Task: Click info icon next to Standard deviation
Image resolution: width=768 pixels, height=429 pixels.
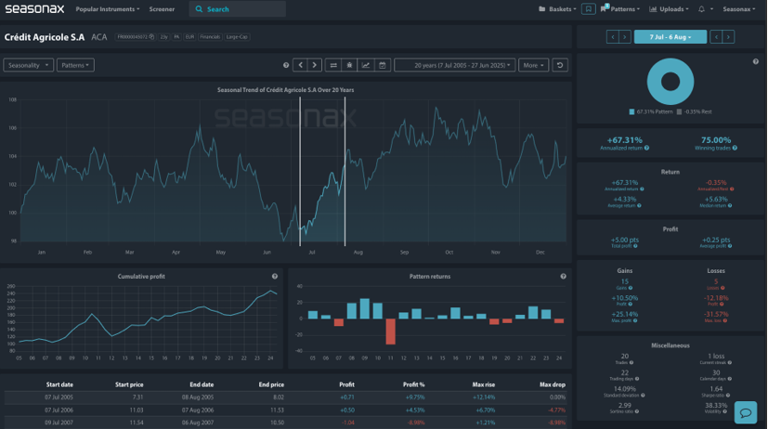Action: coord(643,396)
